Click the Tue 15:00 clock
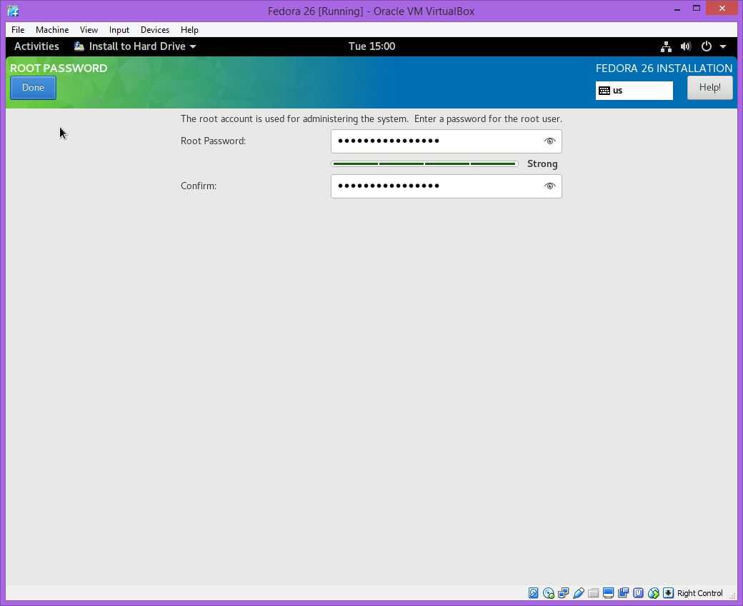Viewport: 743px width, 606px height. coord(372,46)
